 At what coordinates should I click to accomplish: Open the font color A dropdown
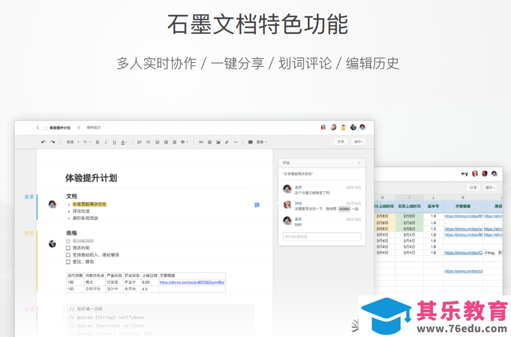124,142
